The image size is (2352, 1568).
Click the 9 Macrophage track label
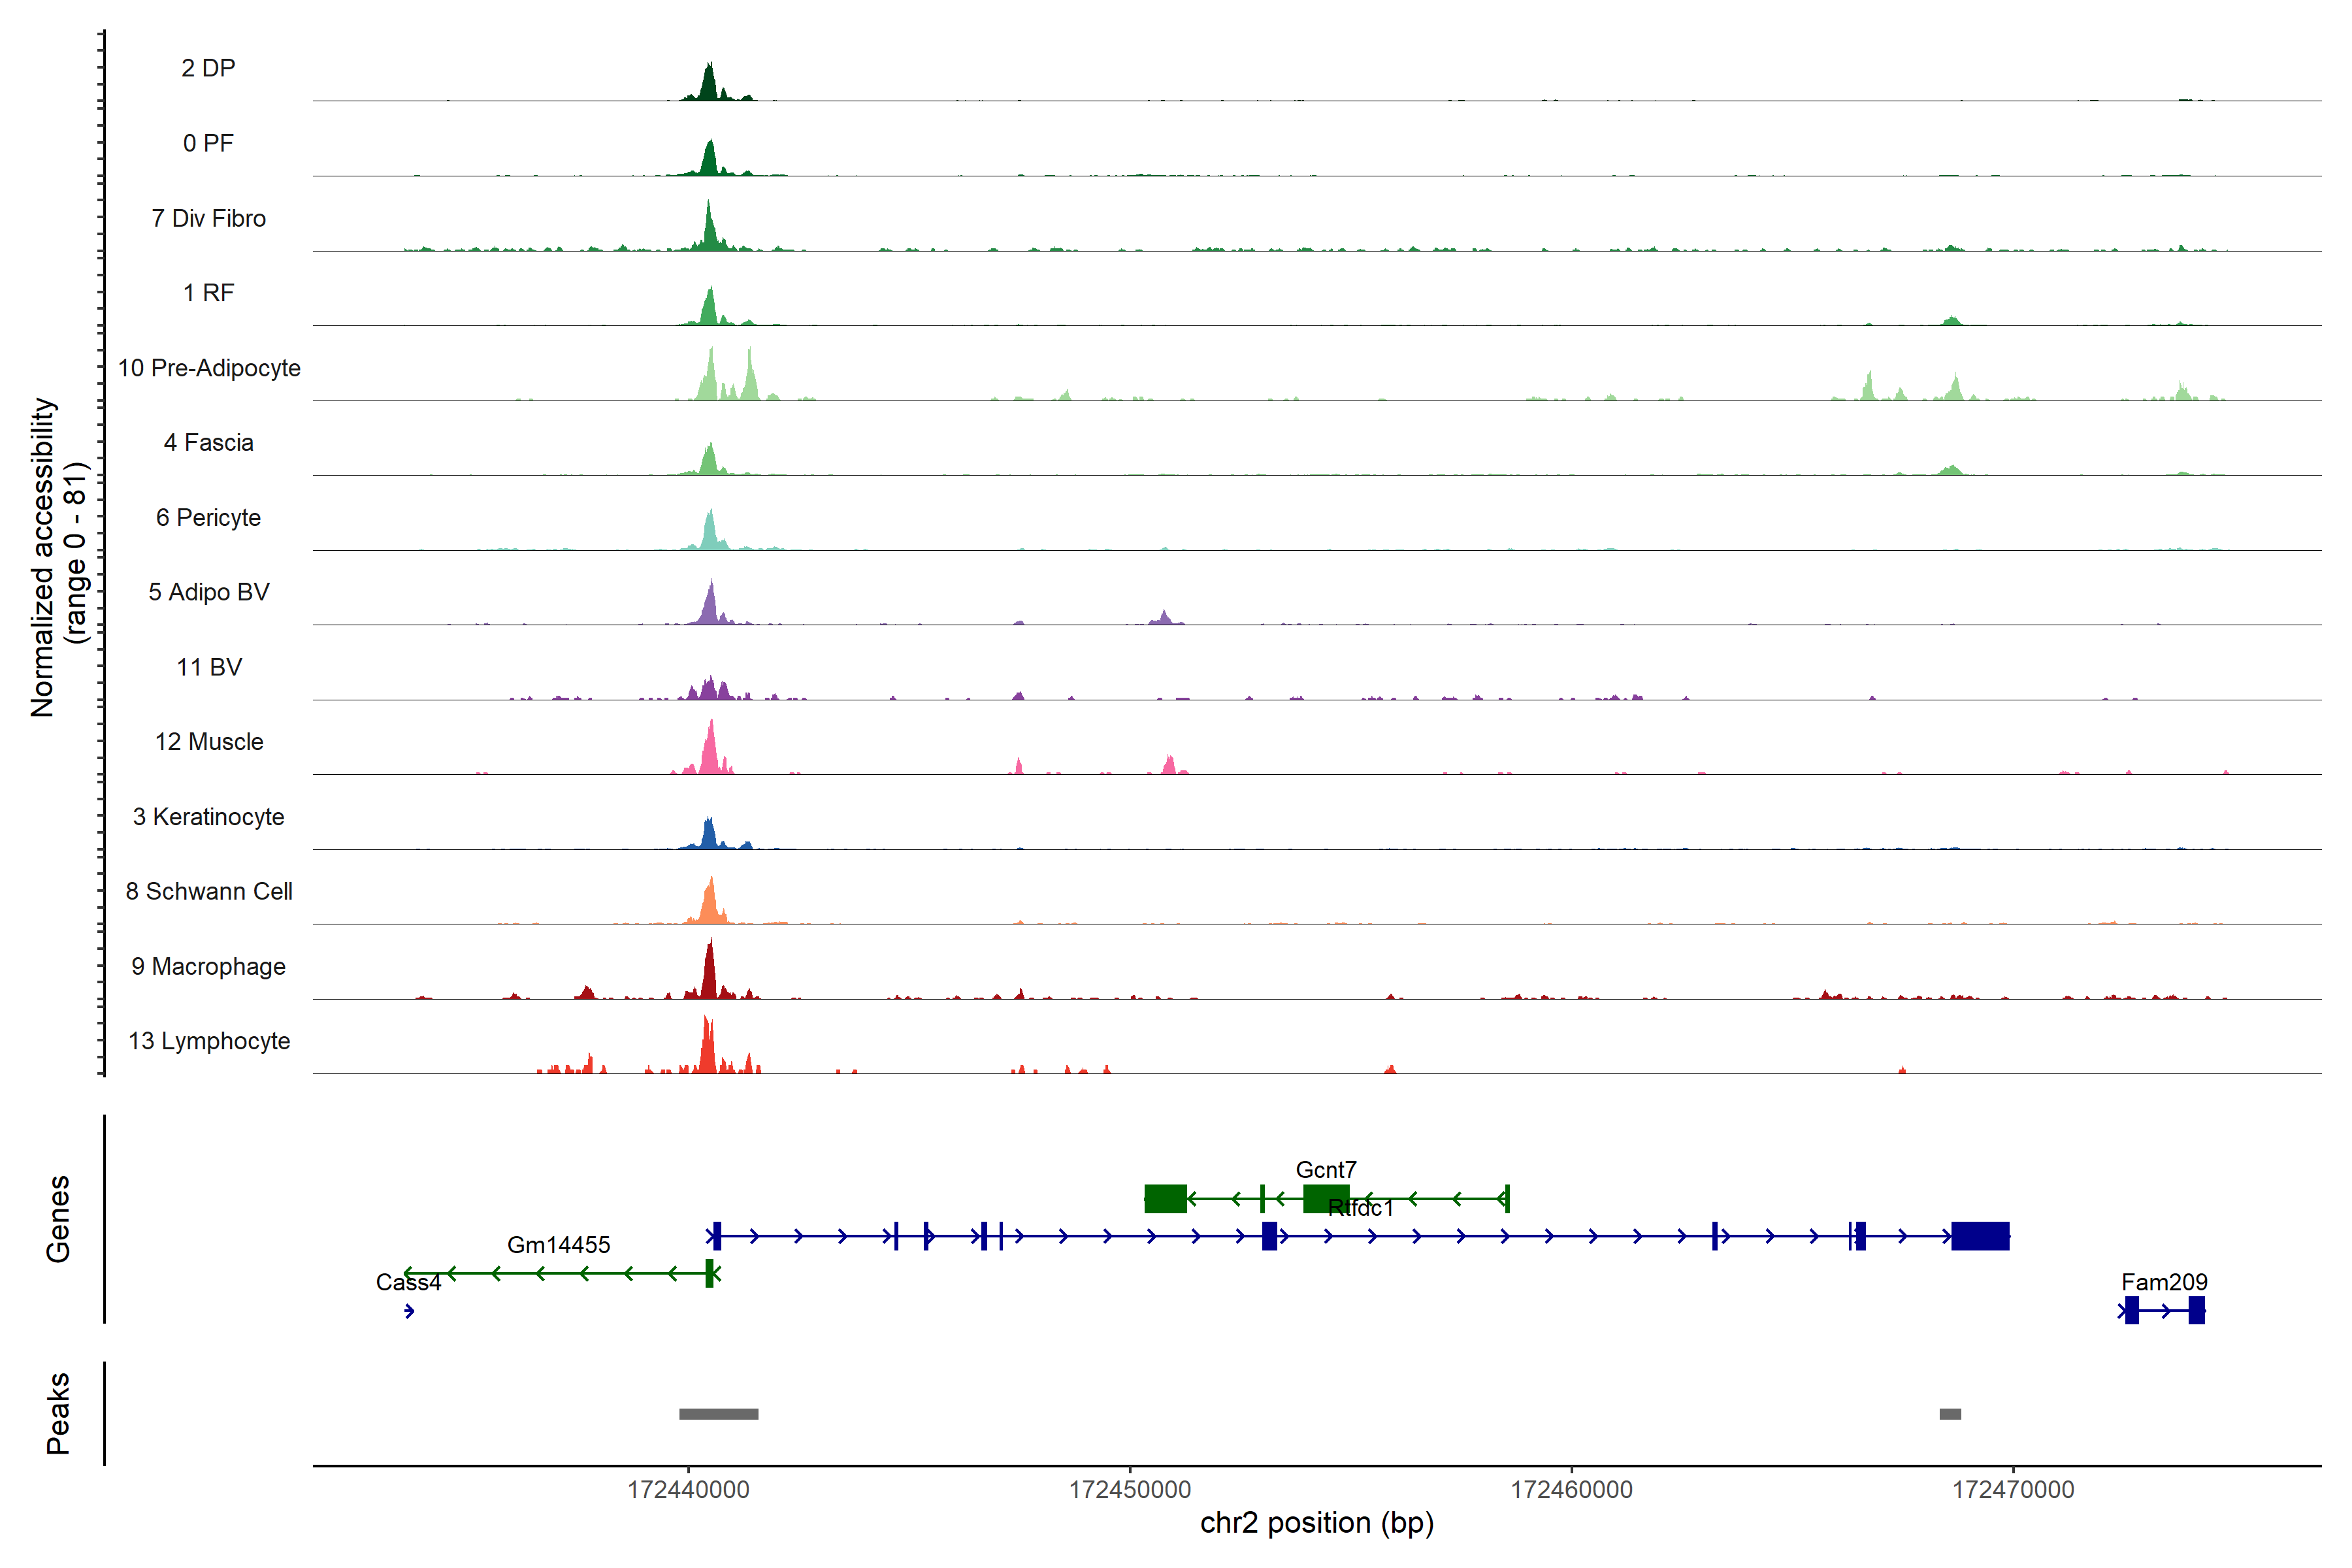[209, 966]
